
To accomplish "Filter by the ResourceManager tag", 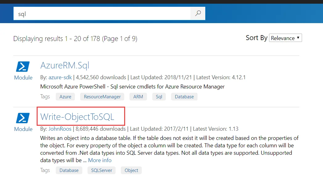I will tap(102, 96).
